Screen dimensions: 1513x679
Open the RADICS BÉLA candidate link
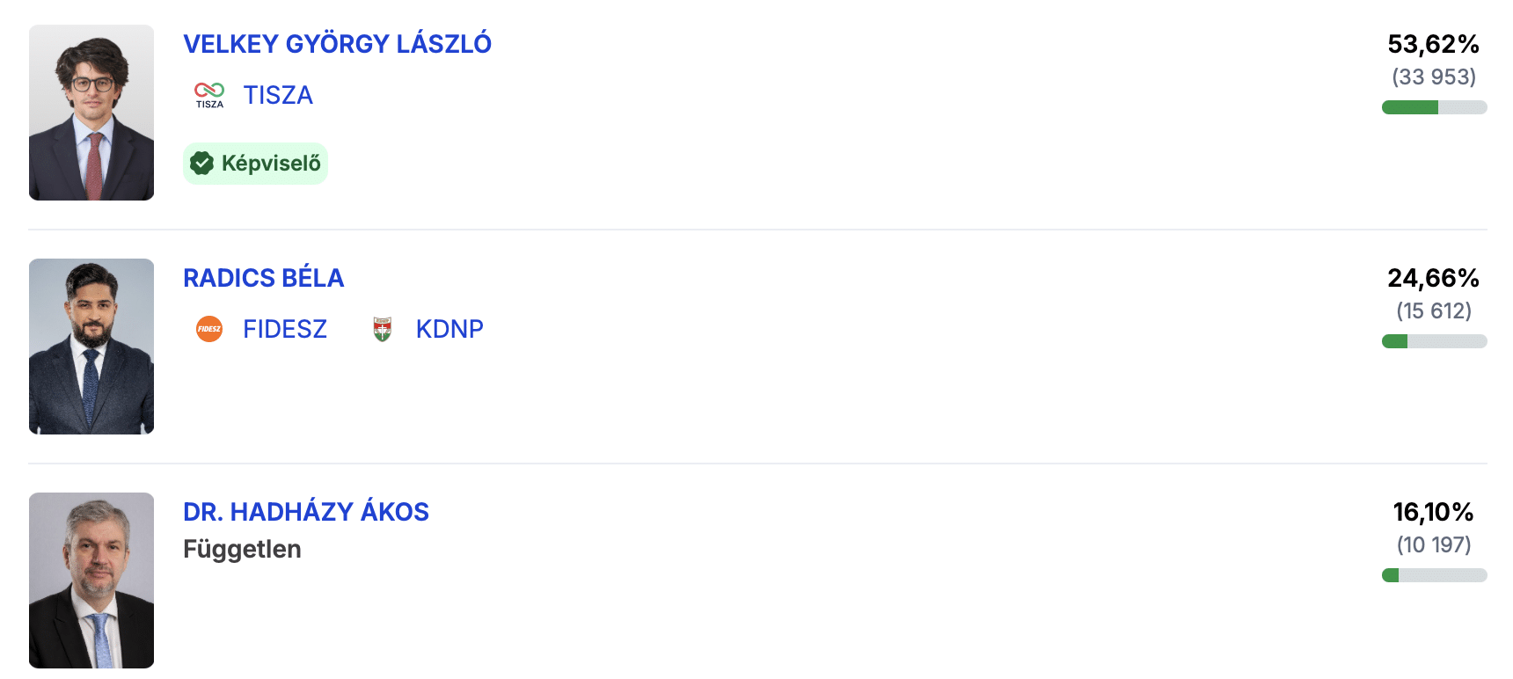tap(263, 277)
